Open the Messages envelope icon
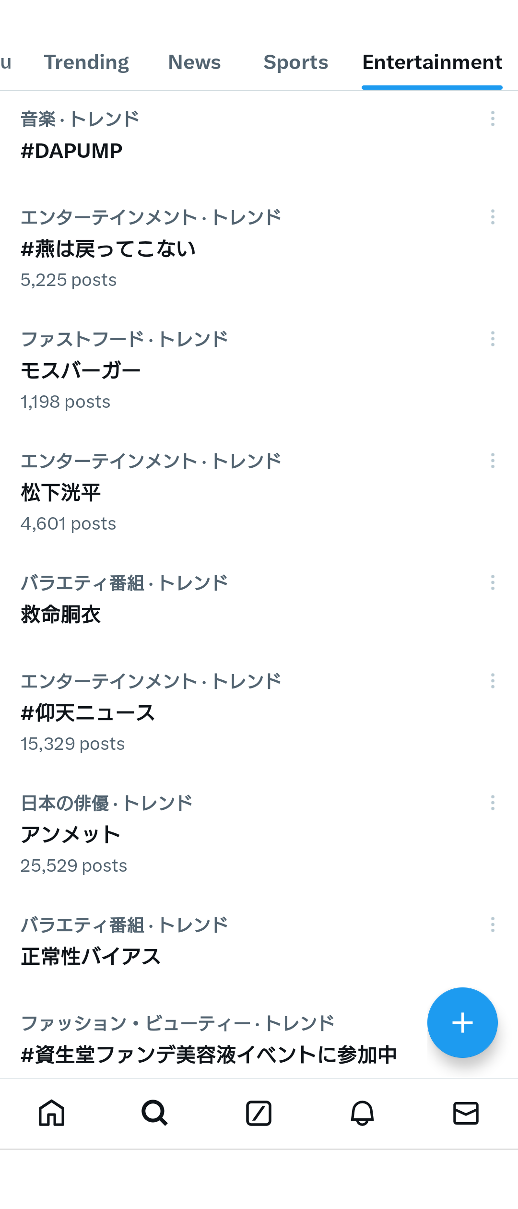The height and width of the screenshot is (1209, 518). pyautogui.click(x=466, y=1113)
